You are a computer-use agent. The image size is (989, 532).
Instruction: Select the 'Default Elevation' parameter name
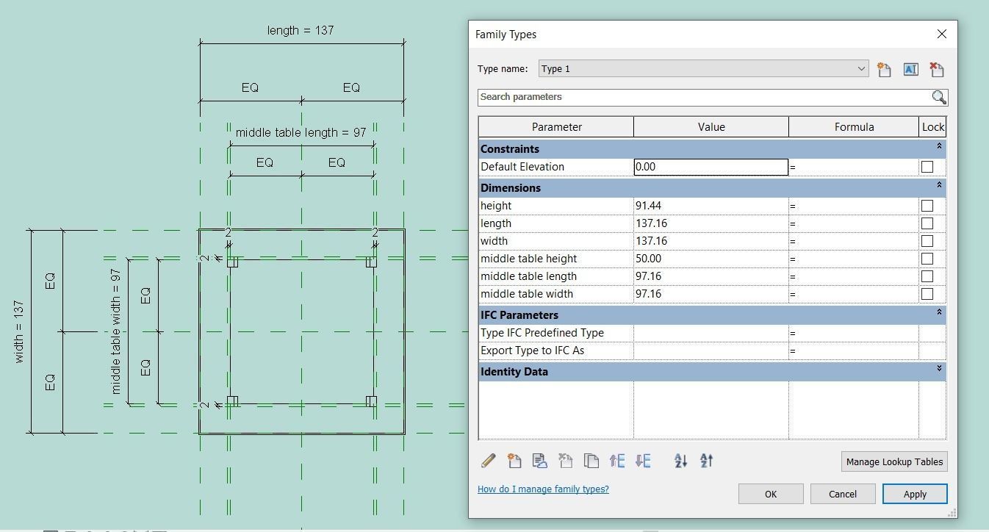click(522, 167)
